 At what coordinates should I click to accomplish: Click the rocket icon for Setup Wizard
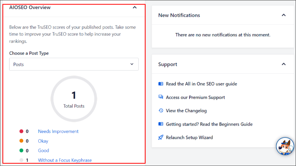click(x=161, y=137)
